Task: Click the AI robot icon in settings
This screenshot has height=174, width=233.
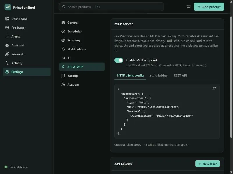Action: point(63,58)
